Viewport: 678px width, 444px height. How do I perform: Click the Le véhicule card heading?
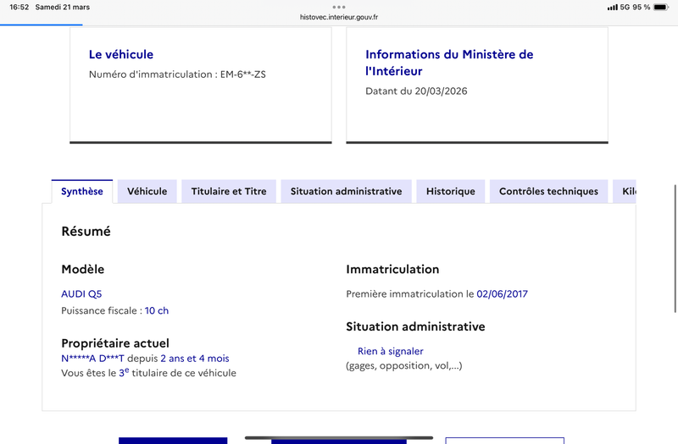tap(121, 54)
